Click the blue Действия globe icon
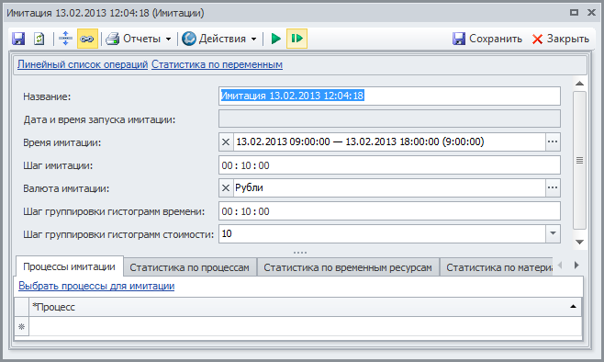This screenshot has height=362, width=604. 189,39
